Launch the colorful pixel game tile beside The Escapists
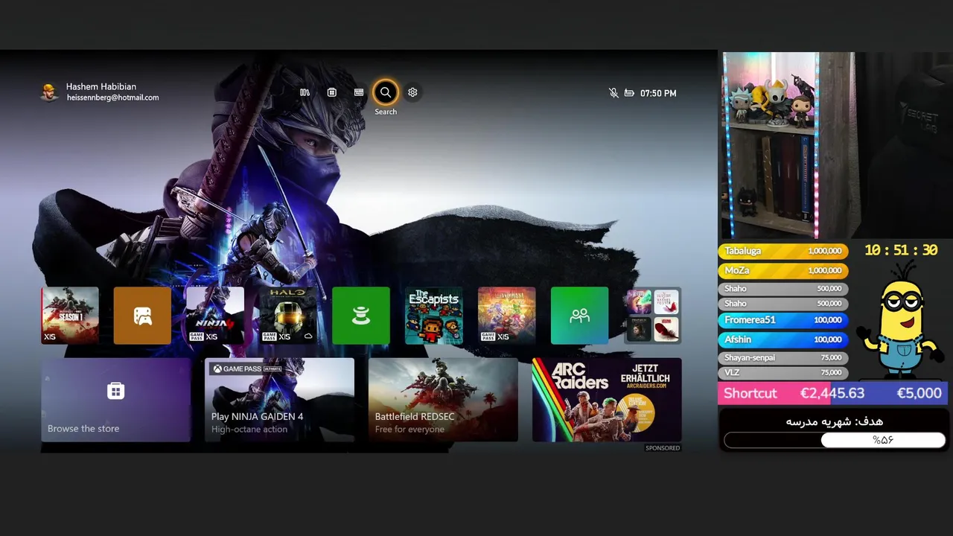The width and height of the screenshot is (953, 536). tap(507, 316)
